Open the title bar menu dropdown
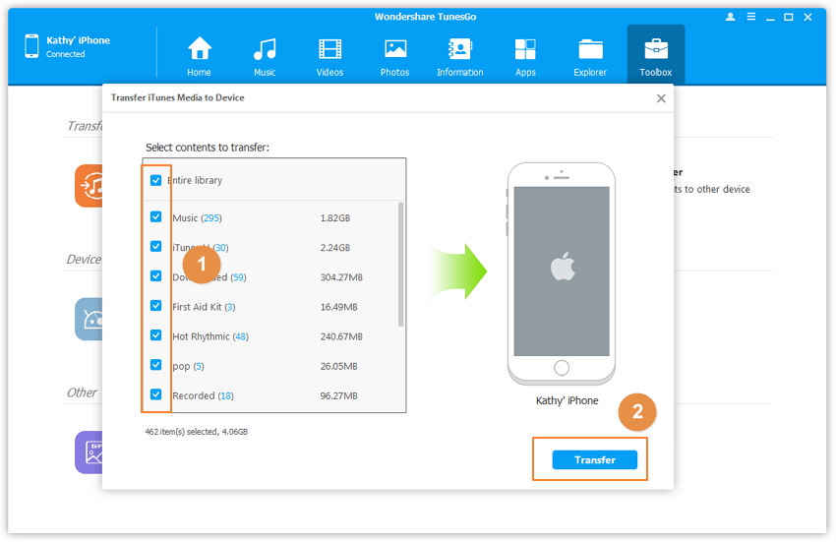The width and height of the screenshot is (836, 542). (x=752, y=17)
